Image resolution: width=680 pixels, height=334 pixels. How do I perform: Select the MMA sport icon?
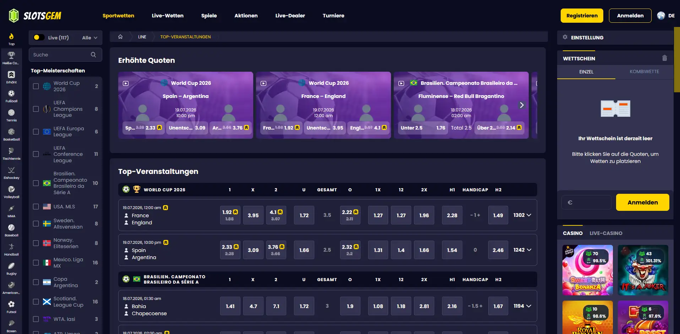(x=11, y=208)
